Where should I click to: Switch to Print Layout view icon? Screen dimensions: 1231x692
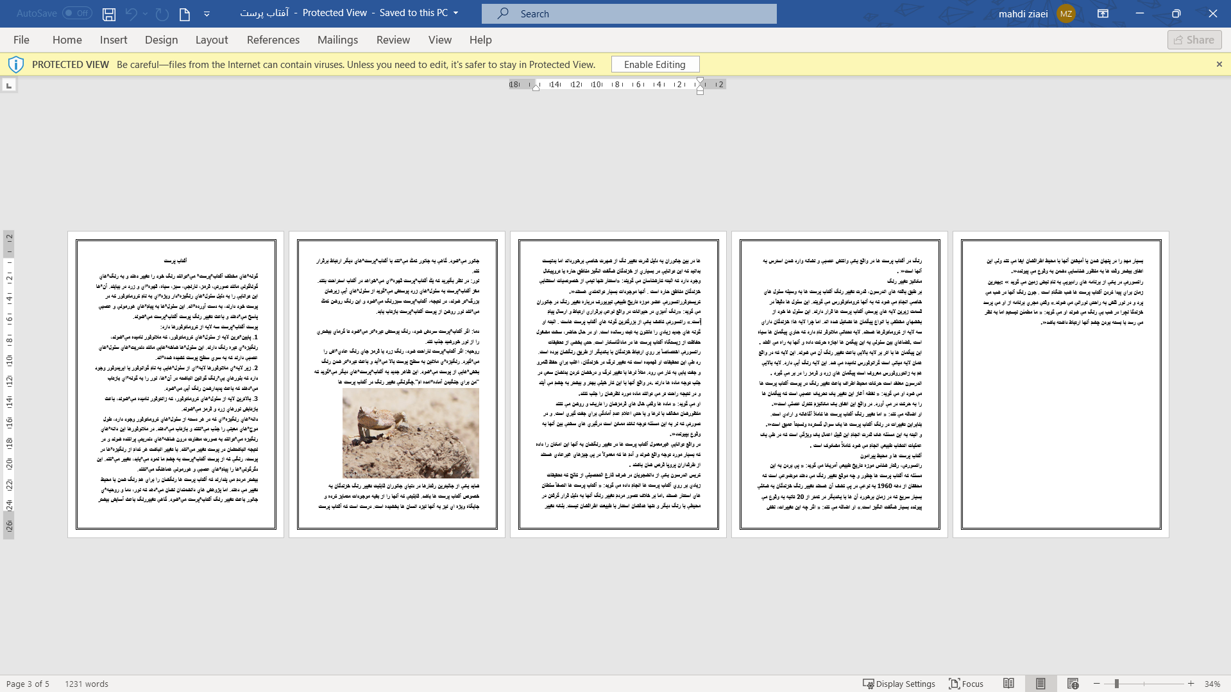(x=1040, y=684)
